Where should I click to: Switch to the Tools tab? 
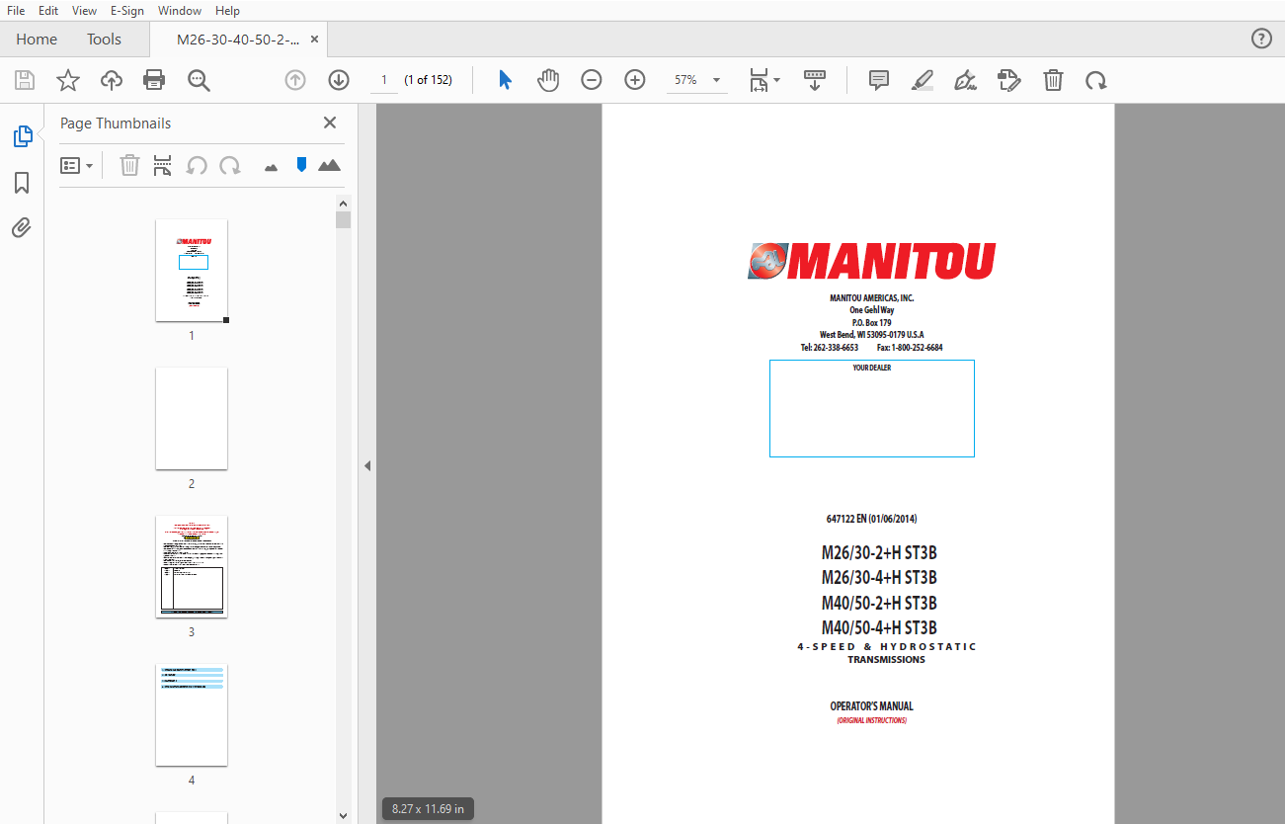tap(104, 40)
